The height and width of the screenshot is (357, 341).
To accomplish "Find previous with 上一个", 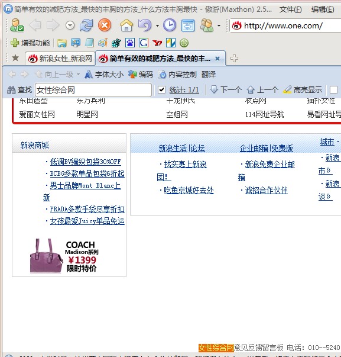I will (262, 90).
